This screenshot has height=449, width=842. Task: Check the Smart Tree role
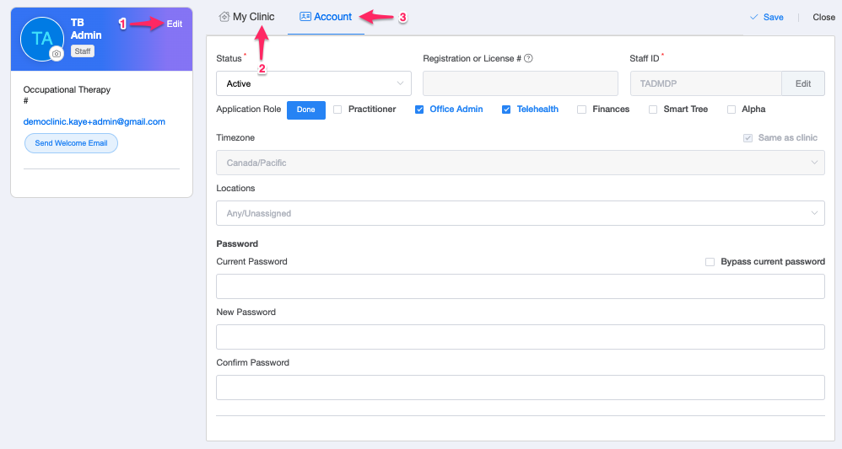click(x=653, y=110)
